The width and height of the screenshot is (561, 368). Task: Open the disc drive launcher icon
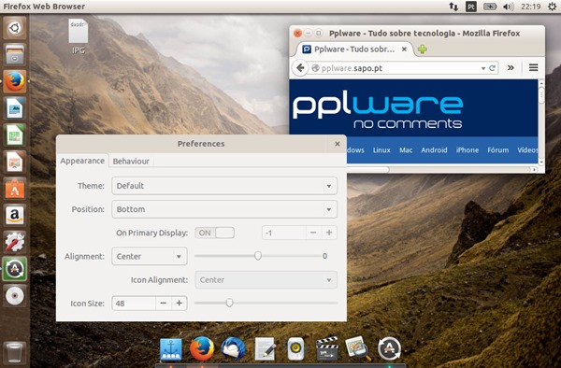pyautogui.click(x=15, y=296)
